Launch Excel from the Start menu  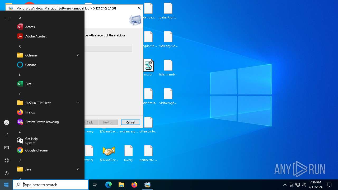click(49, 84)
